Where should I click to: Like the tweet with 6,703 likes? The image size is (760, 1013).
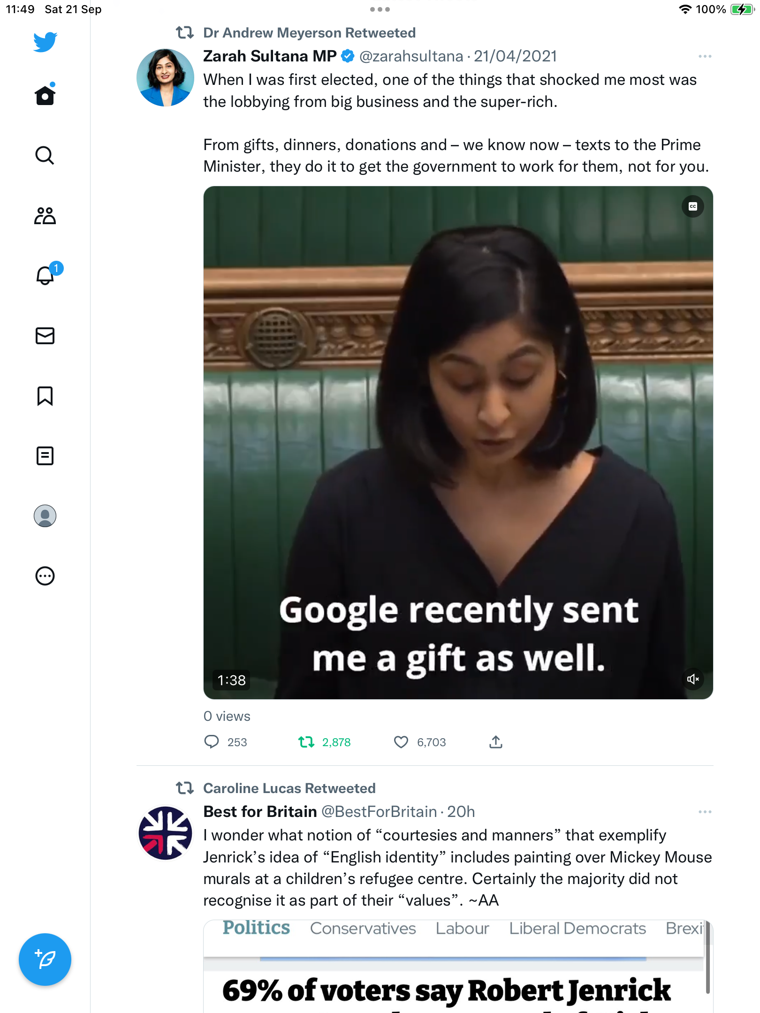pos(420,742)
